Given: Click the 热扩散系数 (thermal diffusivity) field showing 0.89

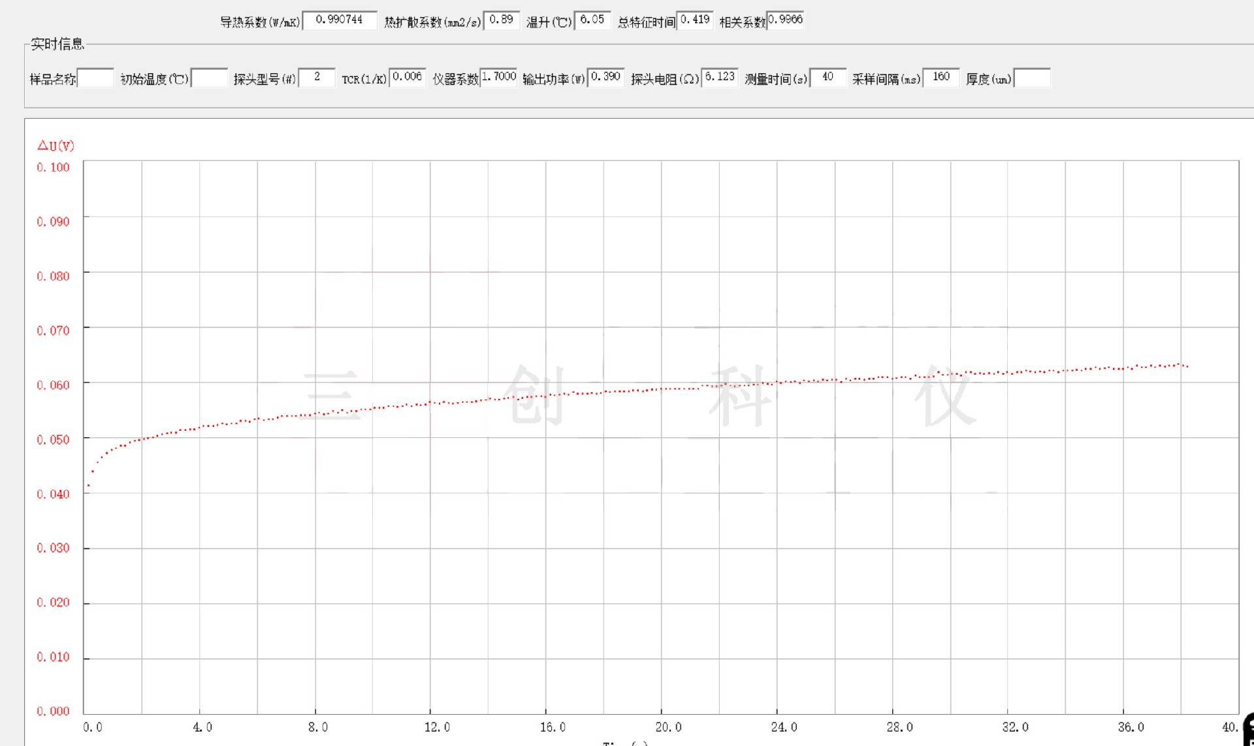Looking at the screenshot, I should 502,20.
